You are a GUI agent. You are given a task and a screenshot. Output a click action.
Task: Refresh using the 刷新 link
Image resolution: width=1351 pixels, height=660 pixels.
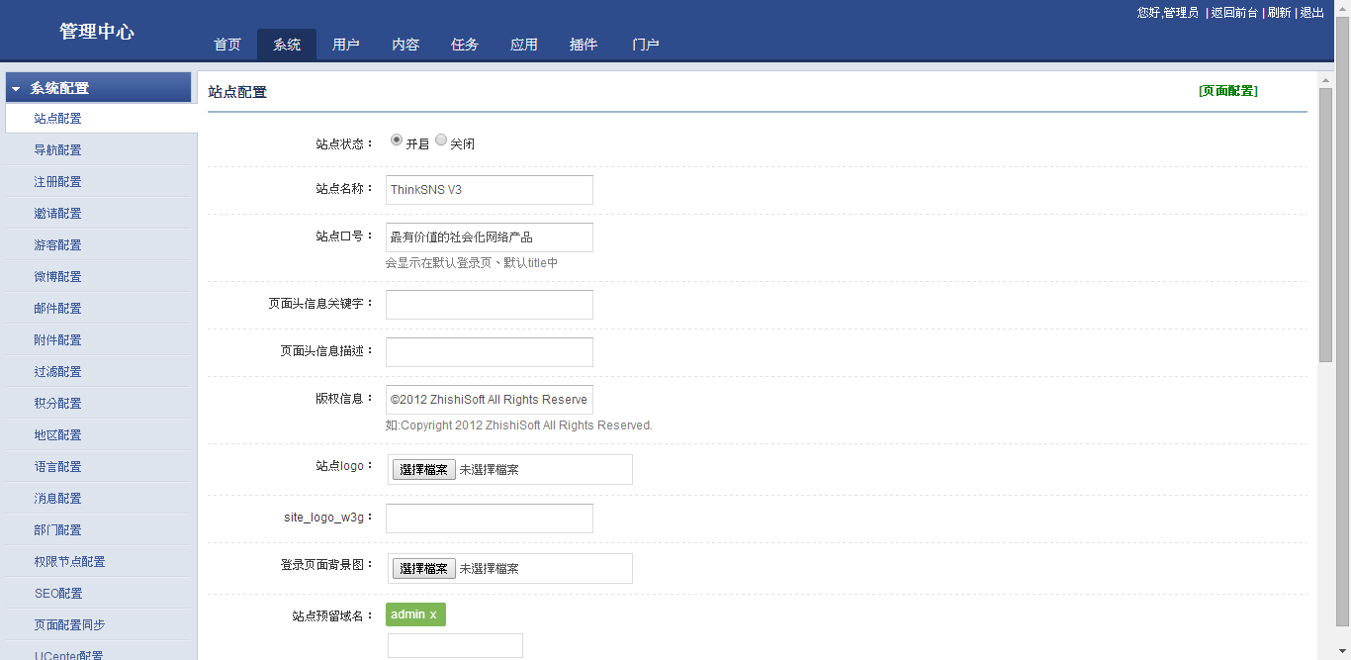pyautogui.click(x=1279, y=13)
